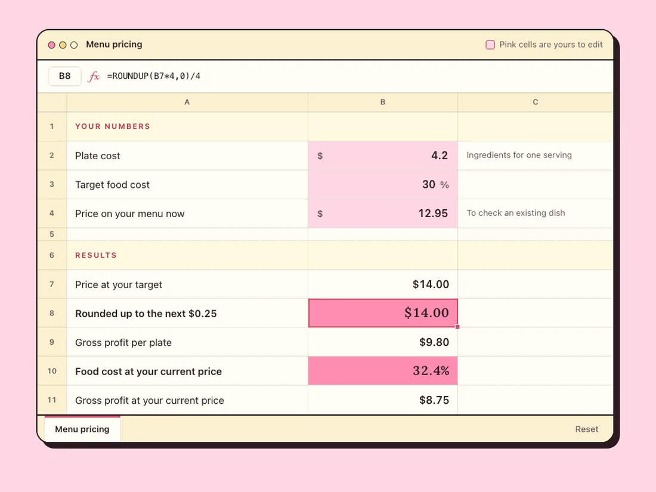The height and width of the screenshot is (492, 656).
Task: Click the fx formula icon
Action: point(94,76)
